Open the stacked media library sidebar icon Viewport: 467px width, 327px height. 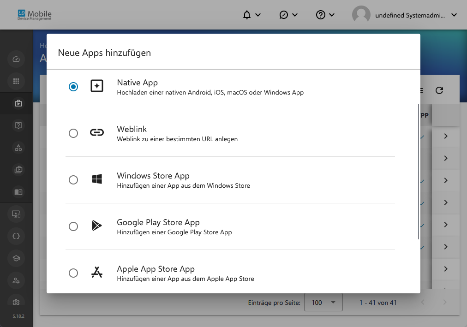coord(18,170)
